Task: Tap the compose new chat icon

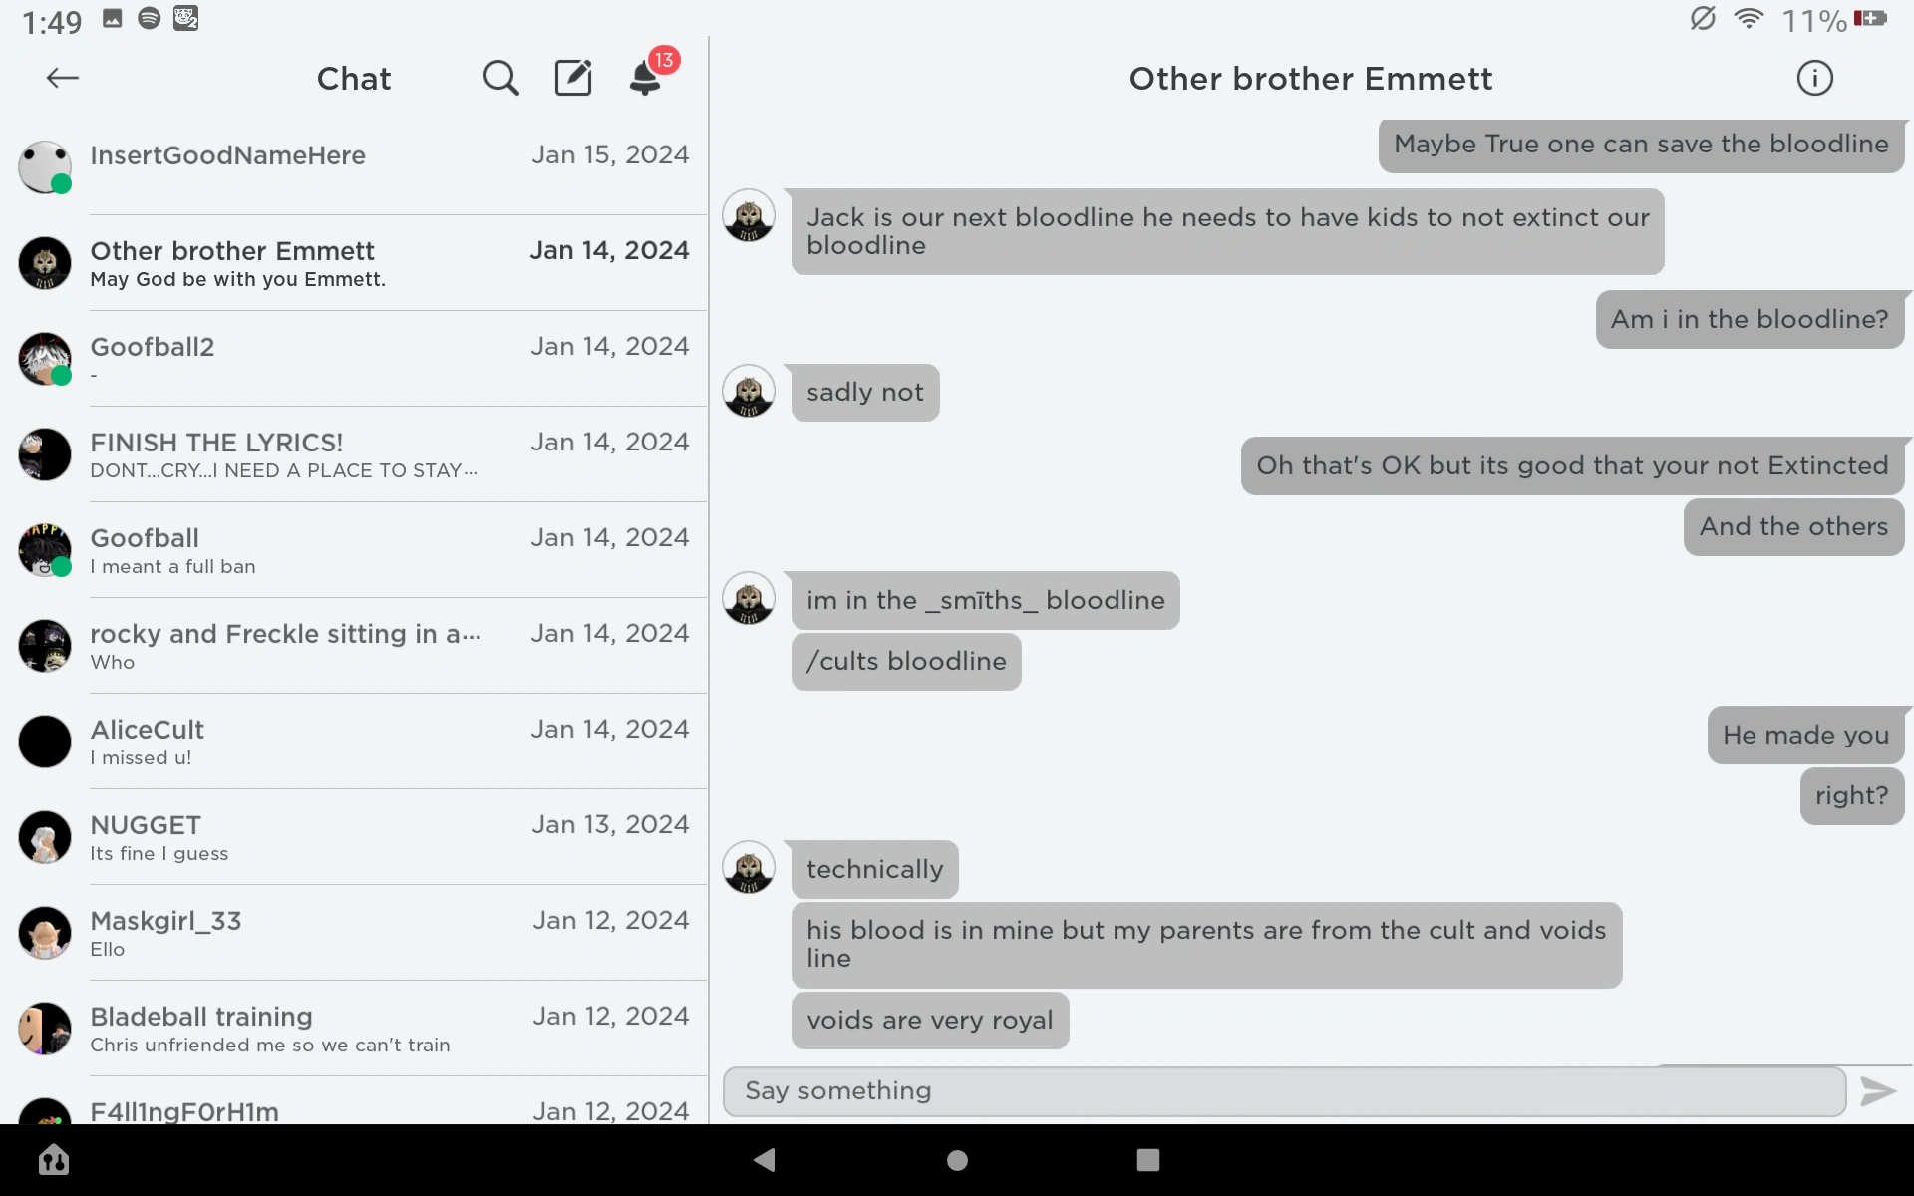Action: (573, 78)
